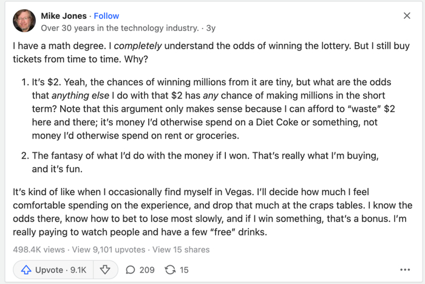Click the reshare arrows icon
Viewport: 425px width, 284px height.
(170, 269)
